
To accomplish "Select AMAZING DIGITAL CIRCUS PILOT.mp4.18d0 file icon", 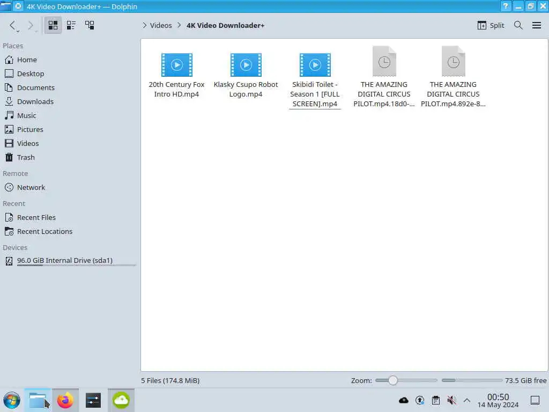I will (384, 61).
